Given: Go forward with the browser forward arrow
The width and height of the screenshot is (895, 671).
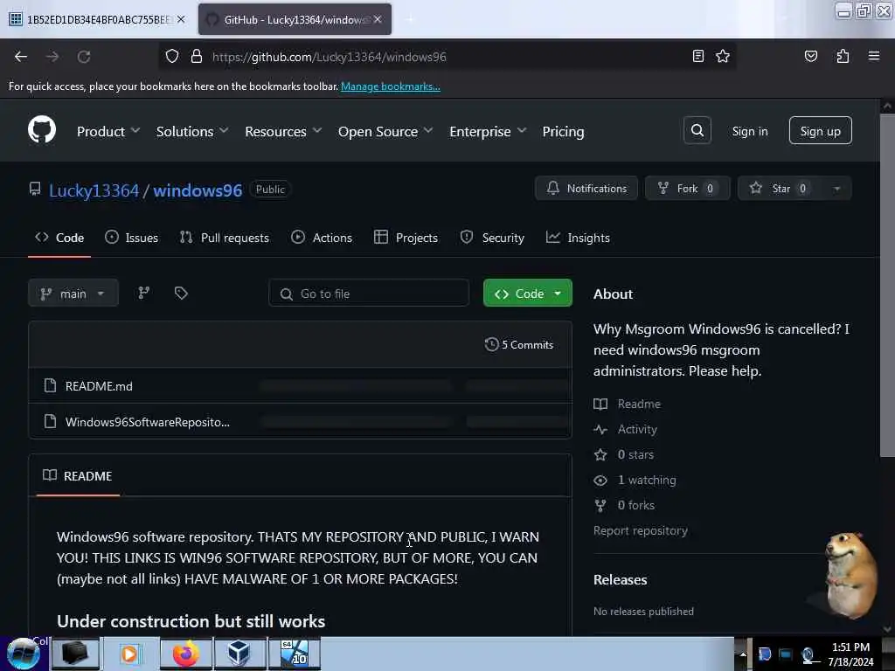Looking at the screenshot, I should (x=52, y=57).
